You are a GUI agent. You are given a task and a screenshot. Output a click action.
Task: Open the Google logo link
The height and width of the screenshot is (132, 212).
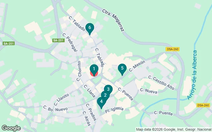pyautogui.click(x=11, y=128)
